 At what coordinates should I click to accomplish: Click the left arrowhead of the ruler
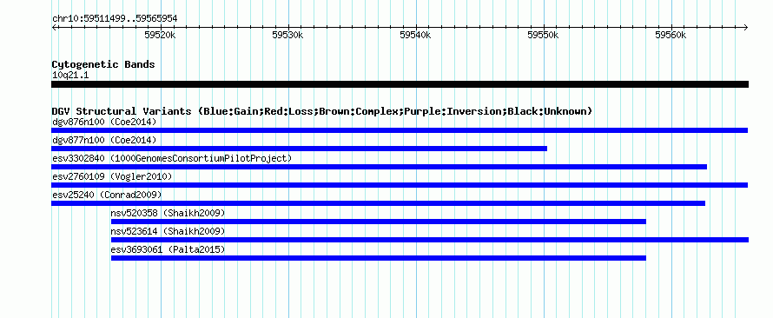point(54,27)
